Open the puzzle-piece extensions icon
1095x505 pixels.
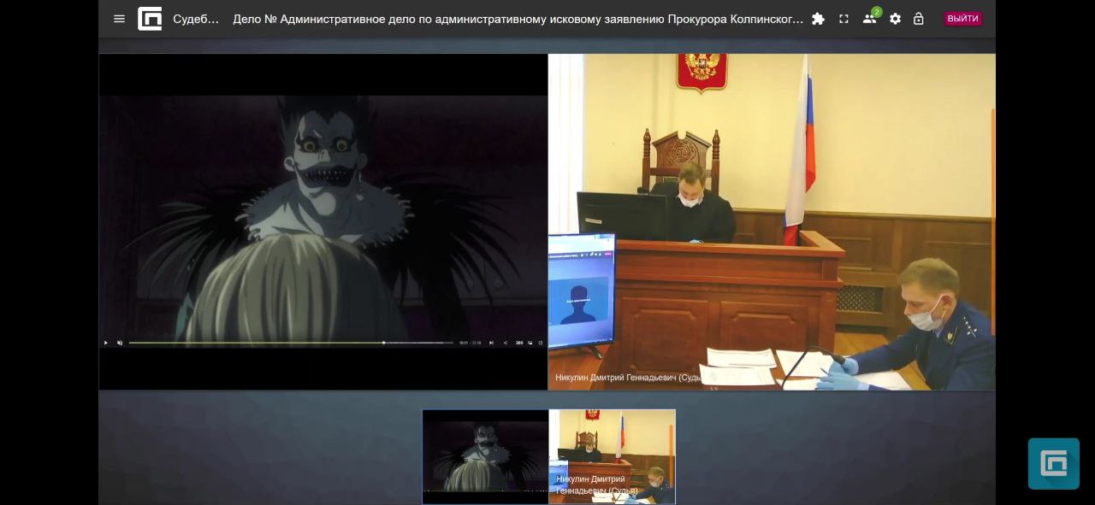[x=819, y=19]
